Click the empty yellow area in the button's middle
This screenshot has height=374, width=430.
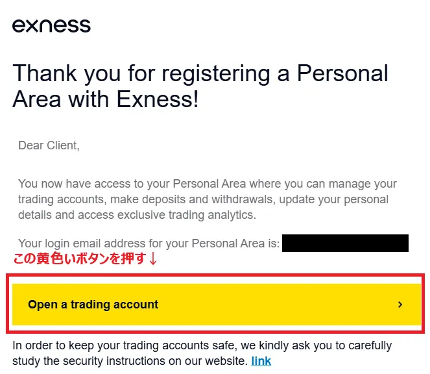click(274, 305)
